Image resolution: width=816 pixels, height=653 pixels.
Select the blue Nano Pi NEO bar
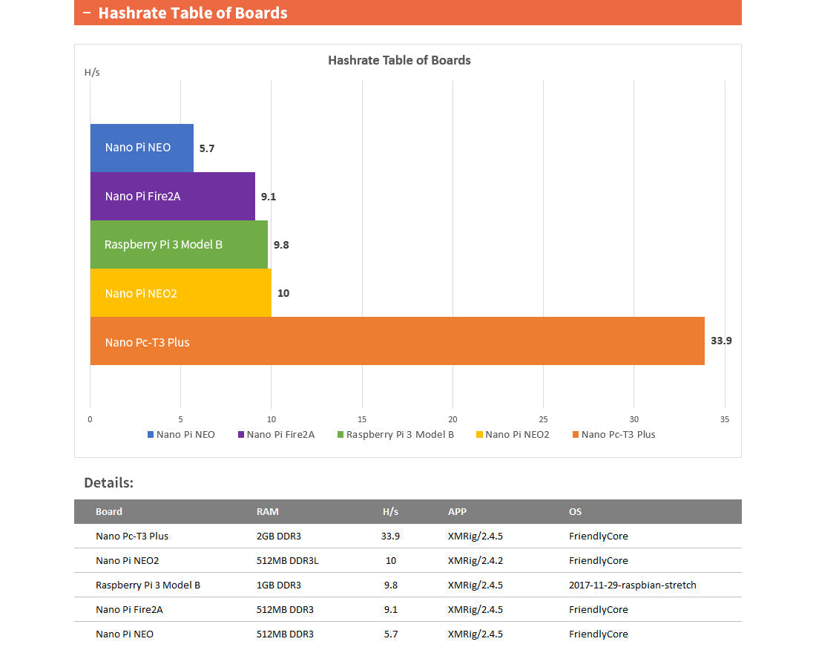142,148
